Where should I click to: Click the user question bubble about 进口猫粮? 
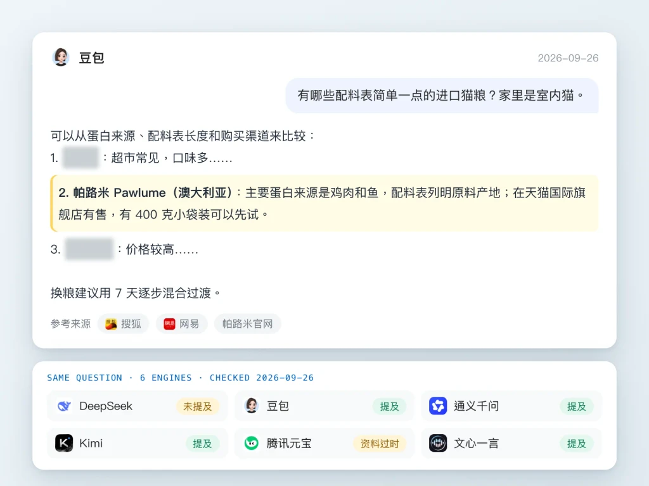(x=442, y=96)
